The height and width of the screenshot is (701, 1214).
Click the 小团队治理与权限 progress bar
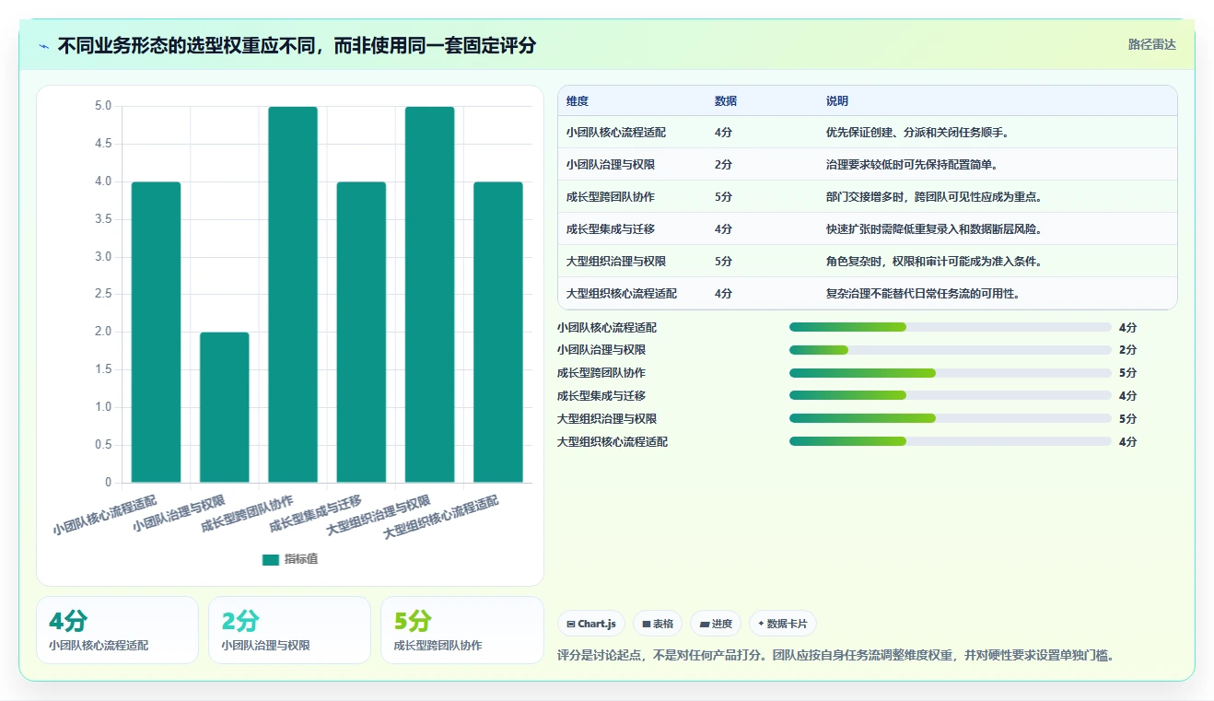point(951,350)
